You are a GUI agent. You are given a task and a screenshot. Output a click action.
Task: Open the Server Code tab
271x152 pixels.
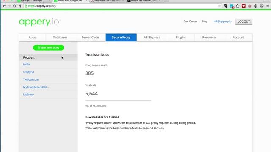click(90, 38)
